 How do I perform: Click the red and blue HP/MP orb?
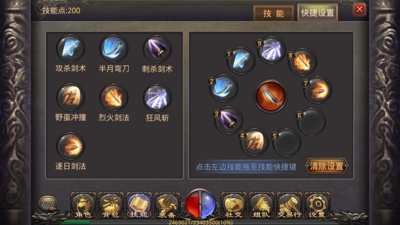coord(200,204)
